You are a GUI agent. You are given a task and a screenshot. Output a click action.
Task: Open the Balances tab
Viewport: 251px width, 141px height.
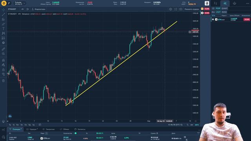(x=80, y=129)
